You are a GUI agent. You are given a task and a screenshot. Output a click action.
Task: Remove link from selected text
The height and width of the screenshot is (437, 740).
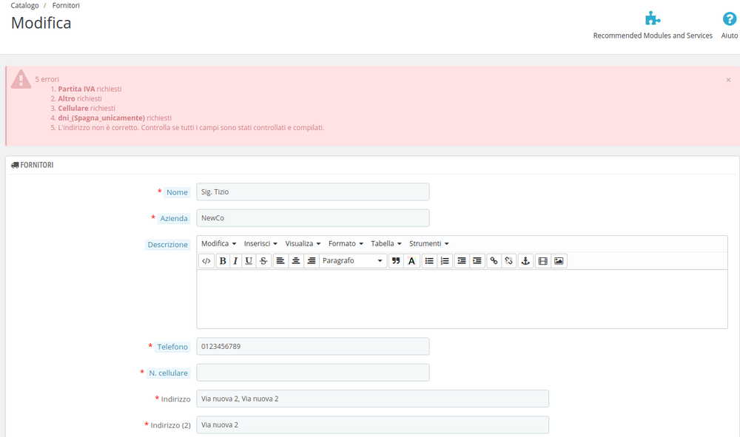(x=509, y=261)
